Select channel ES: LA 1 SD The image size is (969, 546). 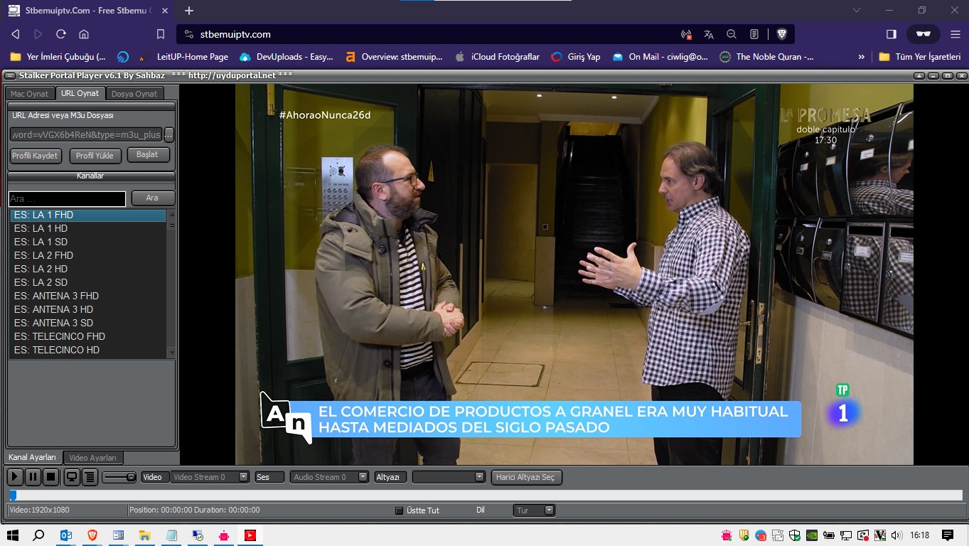[88, 242]
